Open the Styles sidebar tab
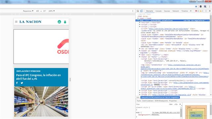Screen dimensions: 212x119 pos(139,101)
